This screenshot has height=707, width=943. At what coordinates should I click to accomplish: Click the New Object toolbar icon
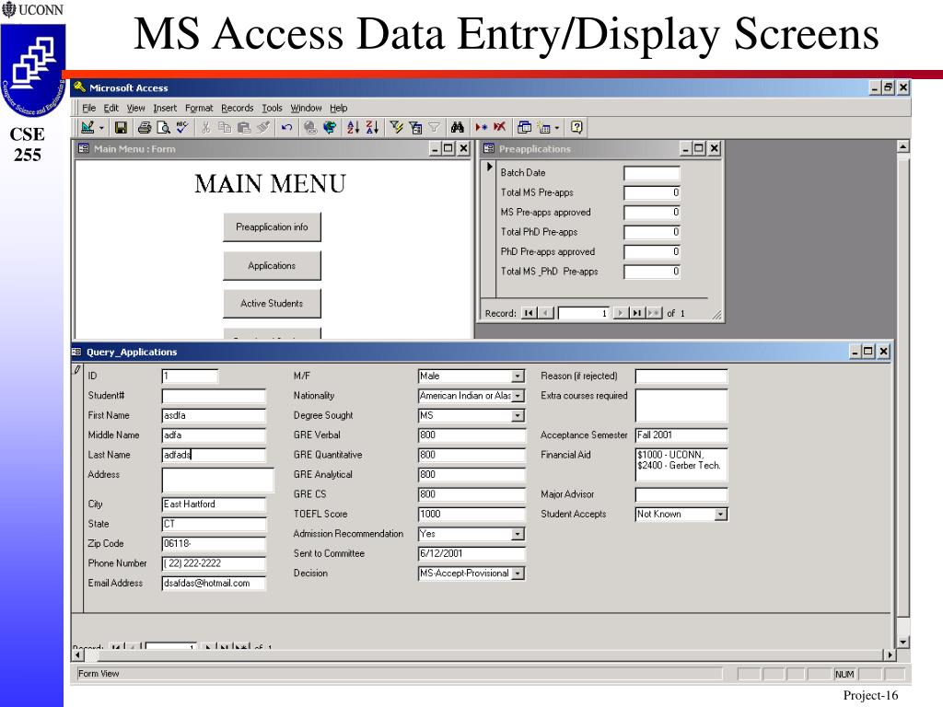pyautogui.click(x=544, y=127)
